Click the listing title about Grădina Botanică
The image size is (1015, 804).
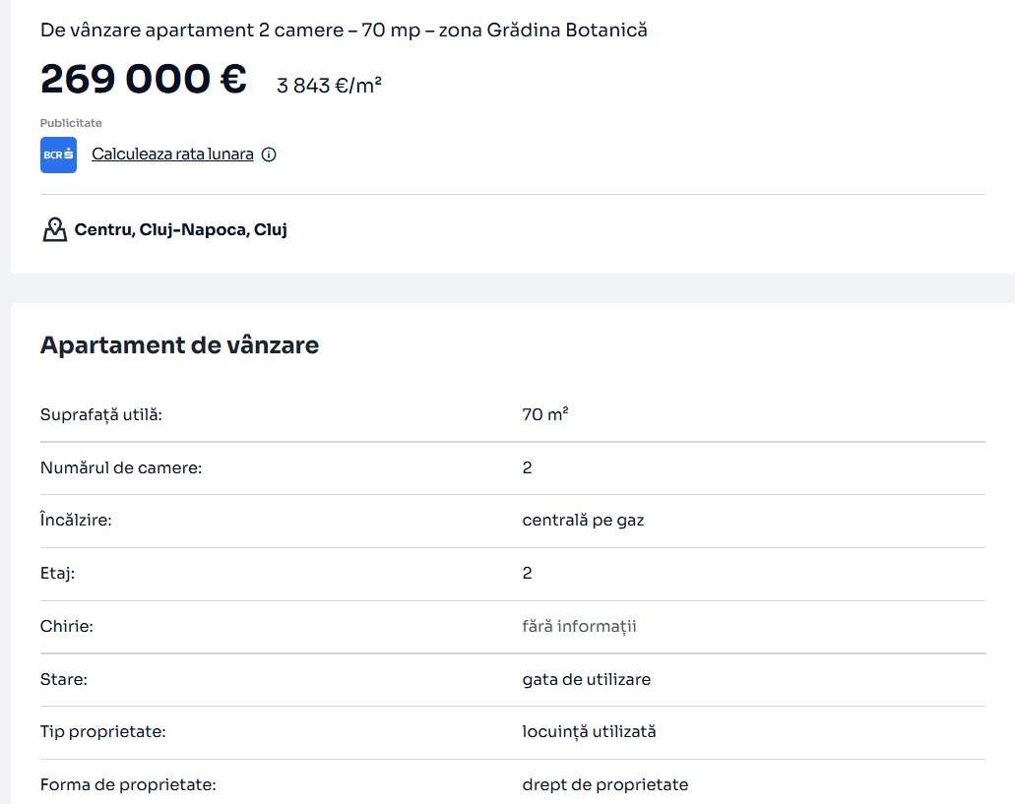pyautogui.click(x=344, y=31)
